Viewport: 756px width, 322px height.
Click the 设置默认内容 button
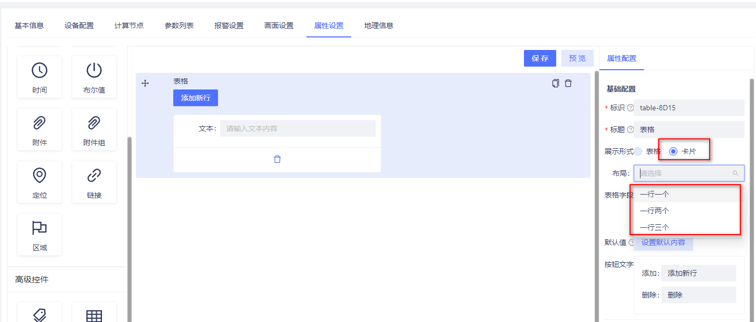coord(663,242)
